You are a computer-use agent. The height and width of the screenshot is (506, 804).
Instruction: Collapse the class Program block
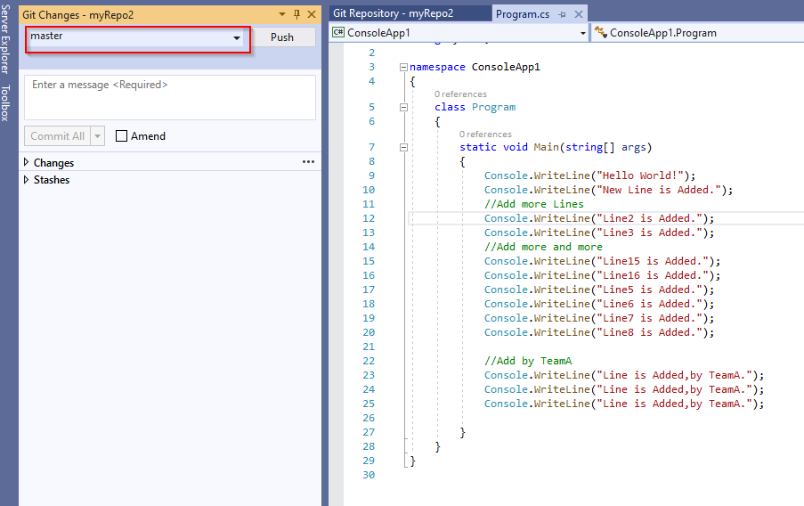coord(403,107)
